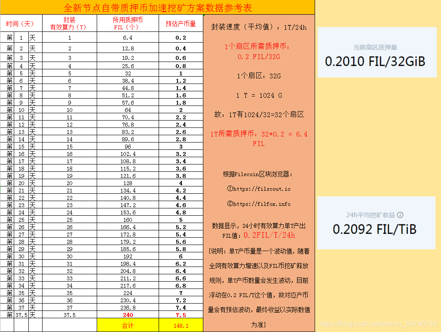Select pledged FIL cell 140.8
441x332 pixels.
coord(128,198)
